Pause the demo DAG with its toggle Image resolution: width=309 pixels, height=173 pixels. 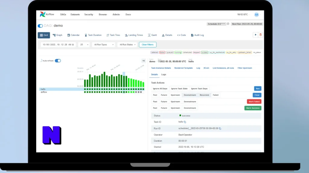point(40,26)
